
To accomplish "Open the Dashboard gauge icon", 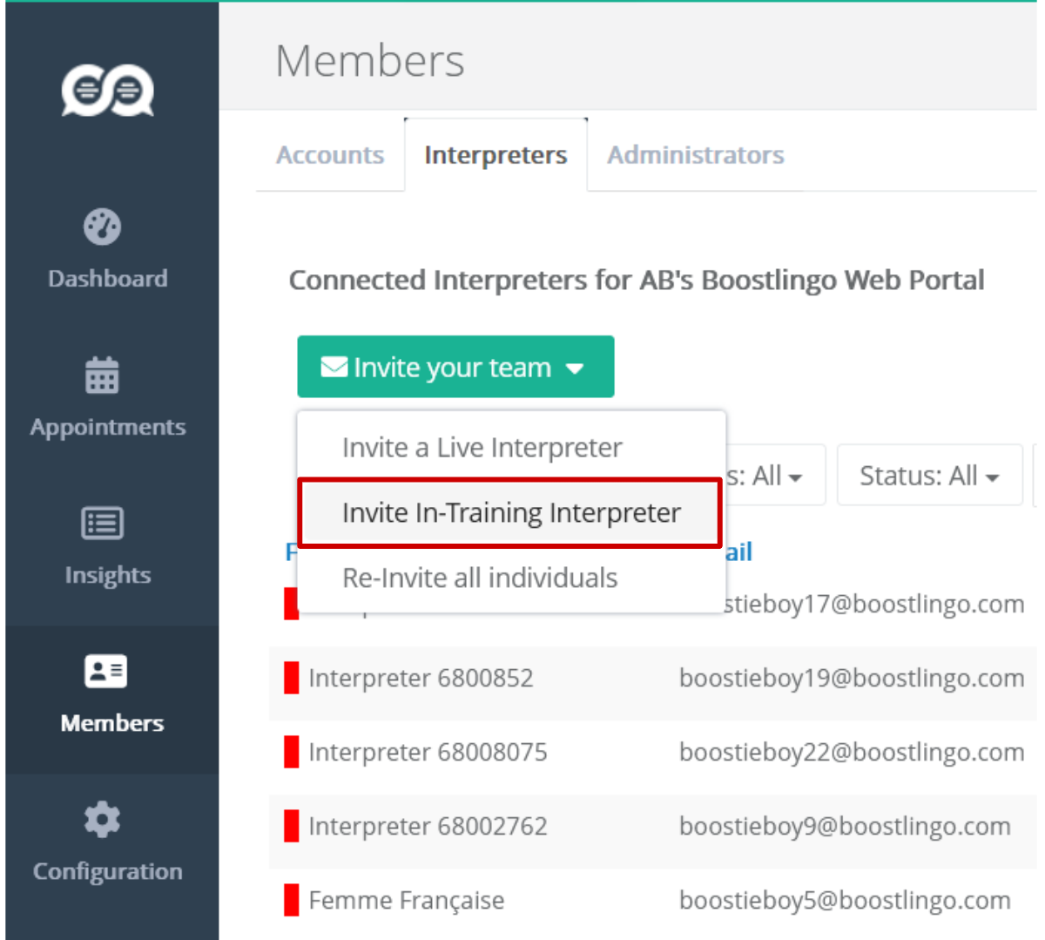I will coord(103,227).
